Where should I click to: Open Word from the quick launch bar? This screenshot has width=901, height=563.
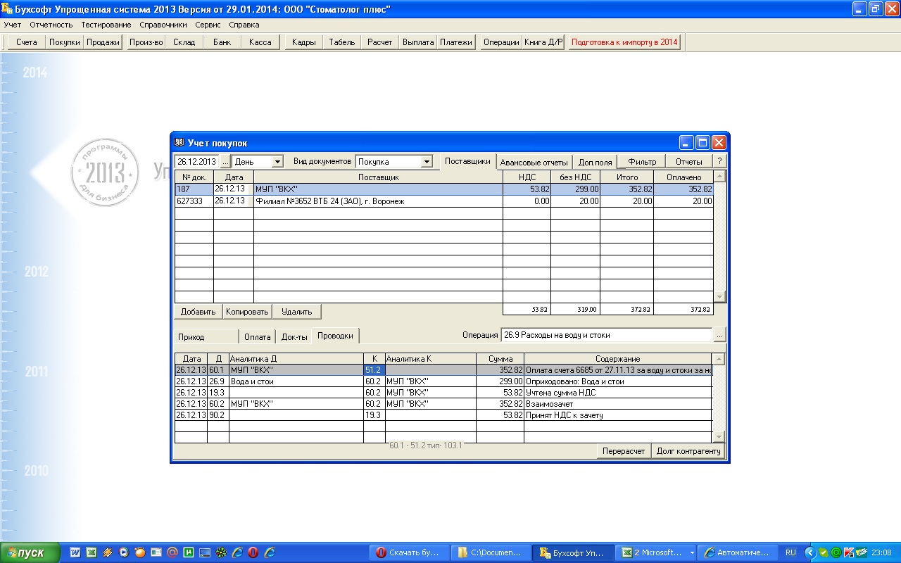point(76,553)
